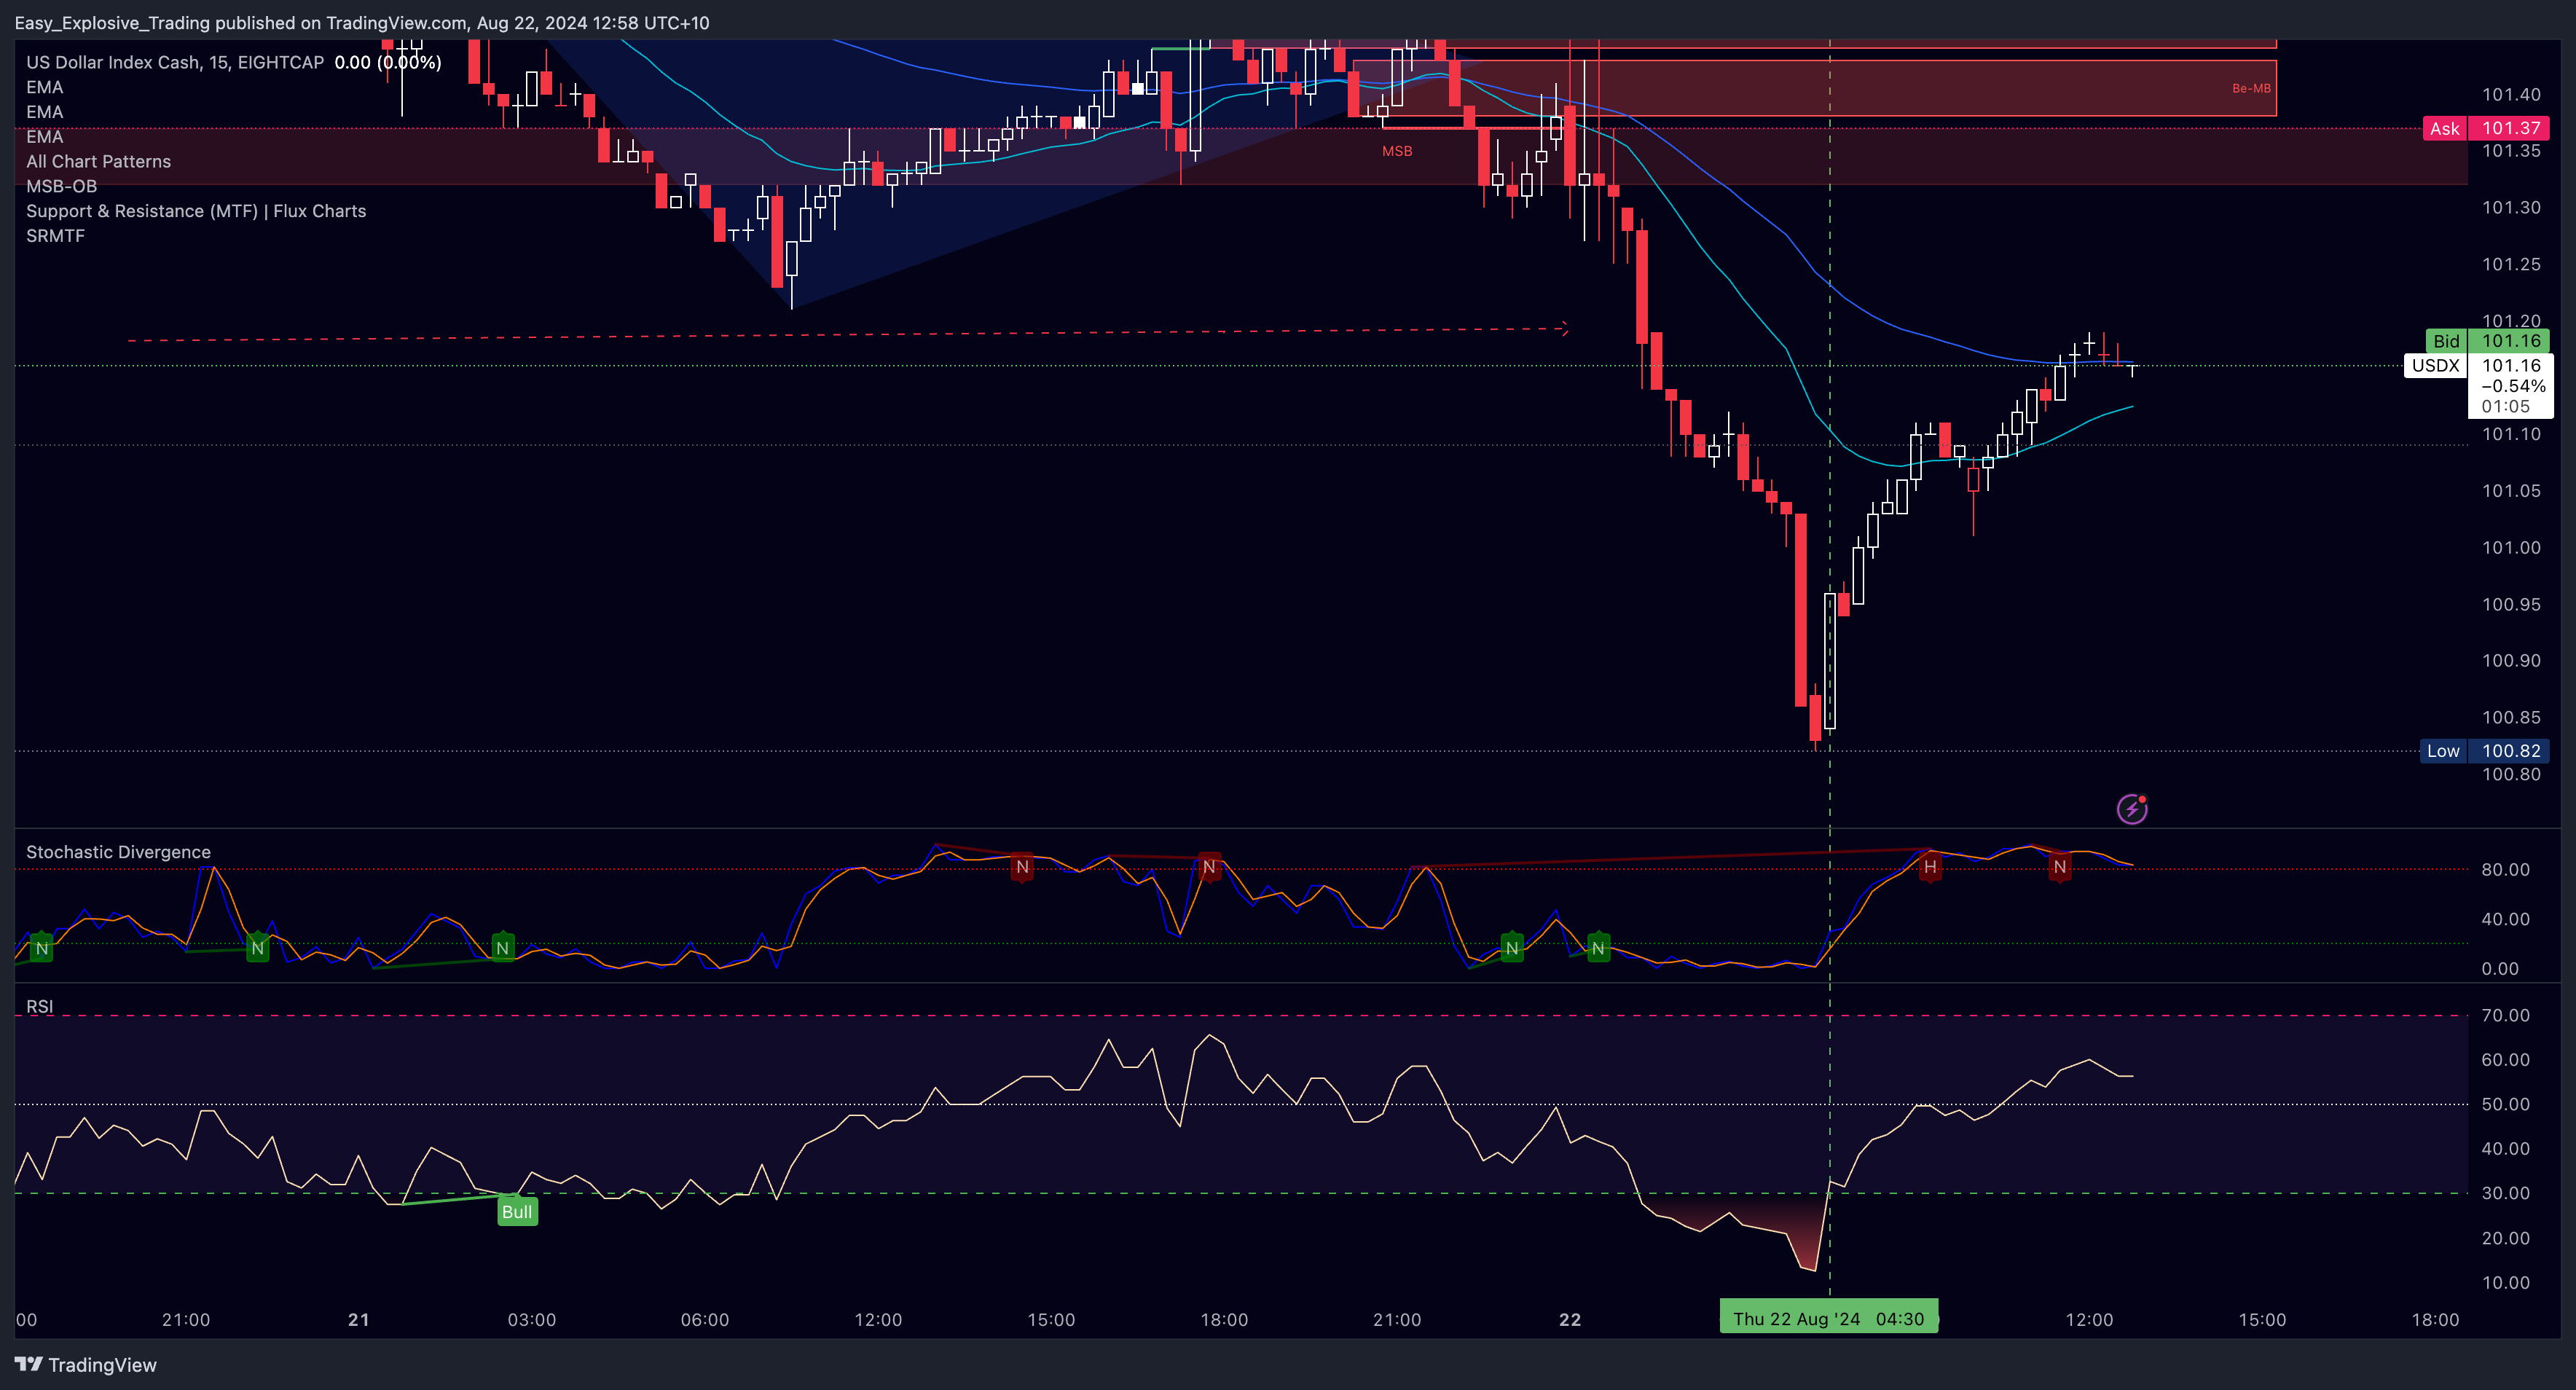Click the 100.80 price axis value
The height and width of the screenshot is (1390, 2576).
pyautogui.click(x=2511, y=775)
